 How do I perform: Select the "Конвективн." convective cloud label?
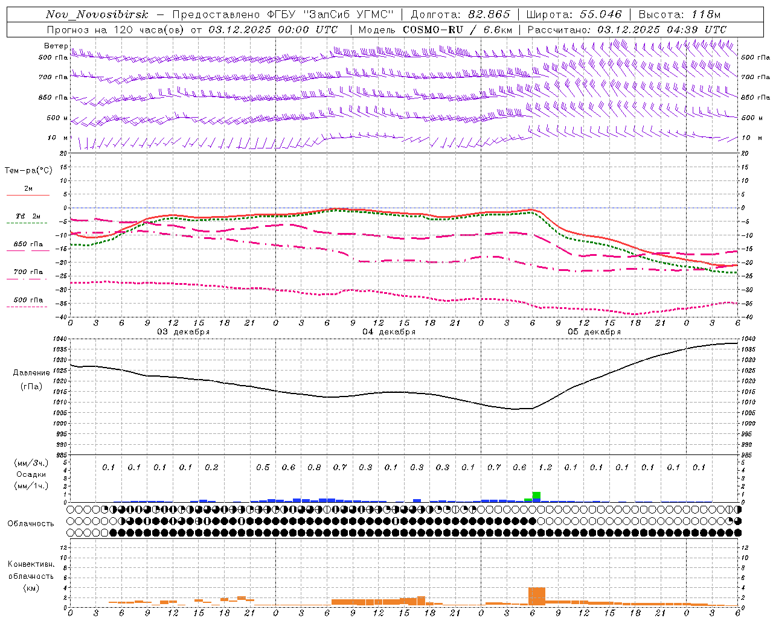tap(31, 564)
